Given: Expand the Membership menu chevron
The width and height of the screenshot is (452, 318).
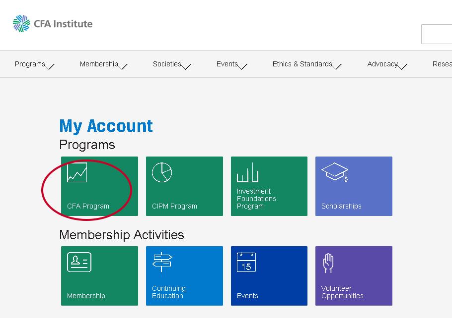Looking at the screenshot, I should click(123, 66).
